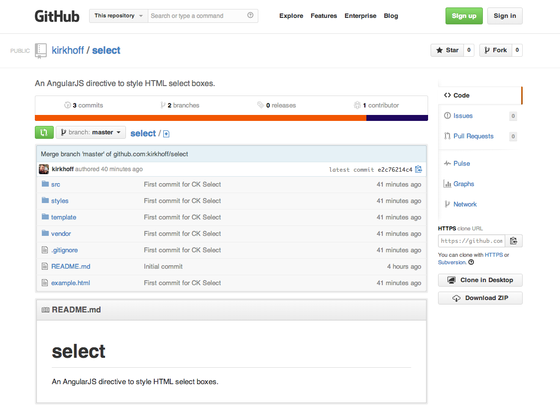The image size is (560, 416).
Task: Click the releases tag icon
Action: (x=261, y=105)
